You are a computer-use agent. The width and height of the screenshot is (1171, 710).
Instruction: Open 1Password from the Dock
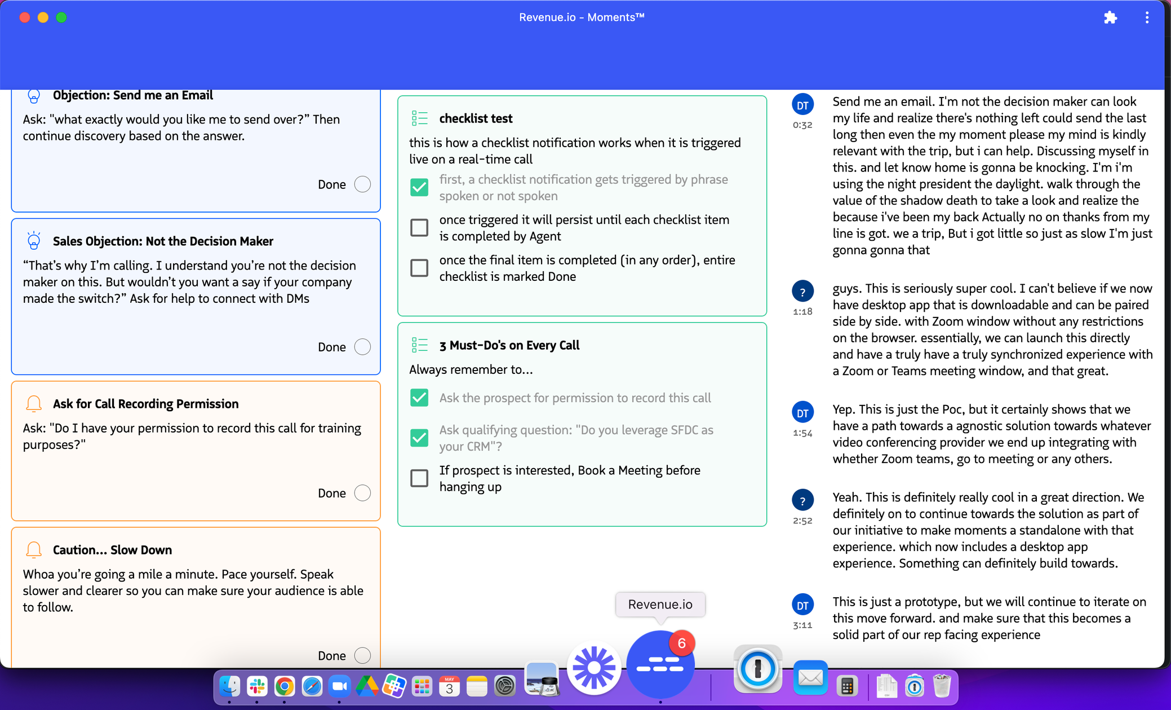758,669
